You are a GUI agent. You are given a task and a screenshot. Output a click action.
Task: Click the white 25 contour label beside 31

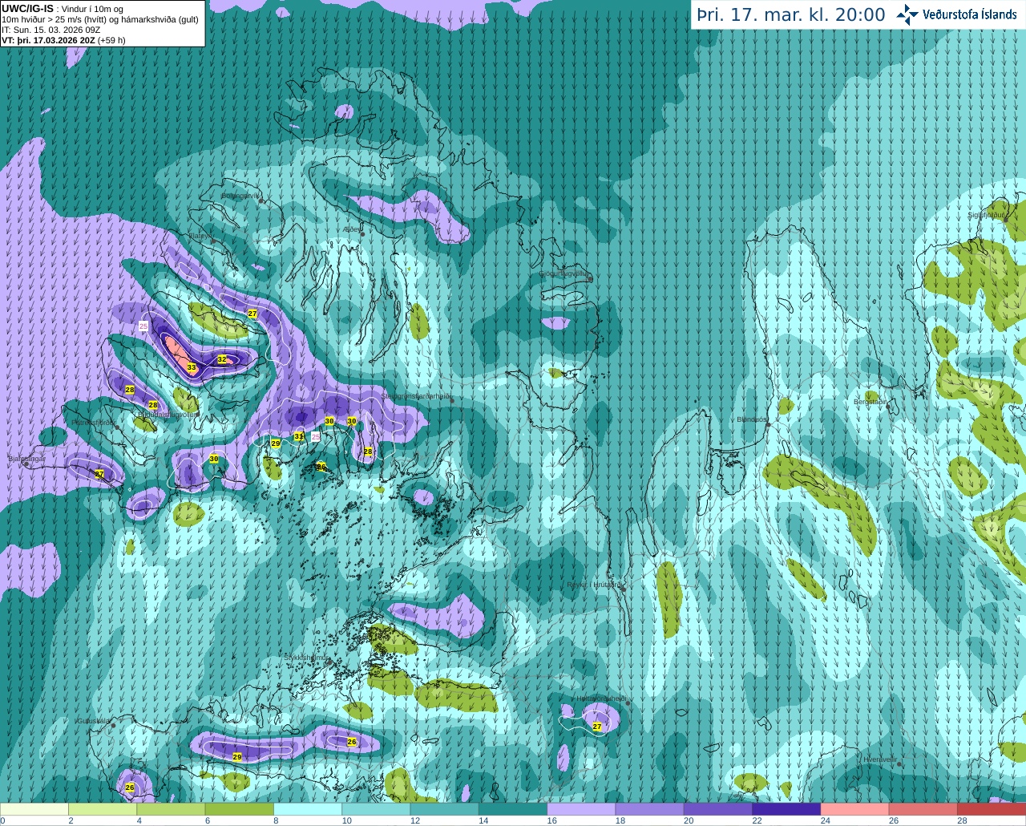pos(315,436)
